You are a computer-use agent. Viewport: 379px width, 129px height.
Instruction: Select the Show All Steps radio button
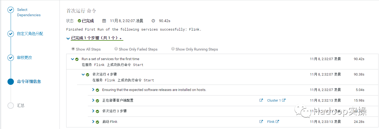[73, 49]
